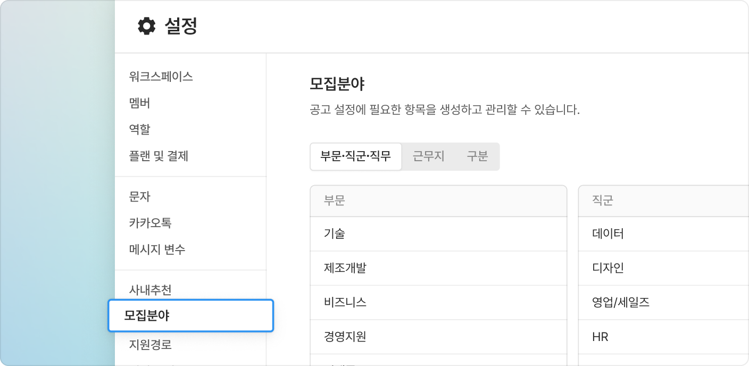Open 지원경로 in the sidebar
Screen dimensions: 749x366
[x=150, y=345]
